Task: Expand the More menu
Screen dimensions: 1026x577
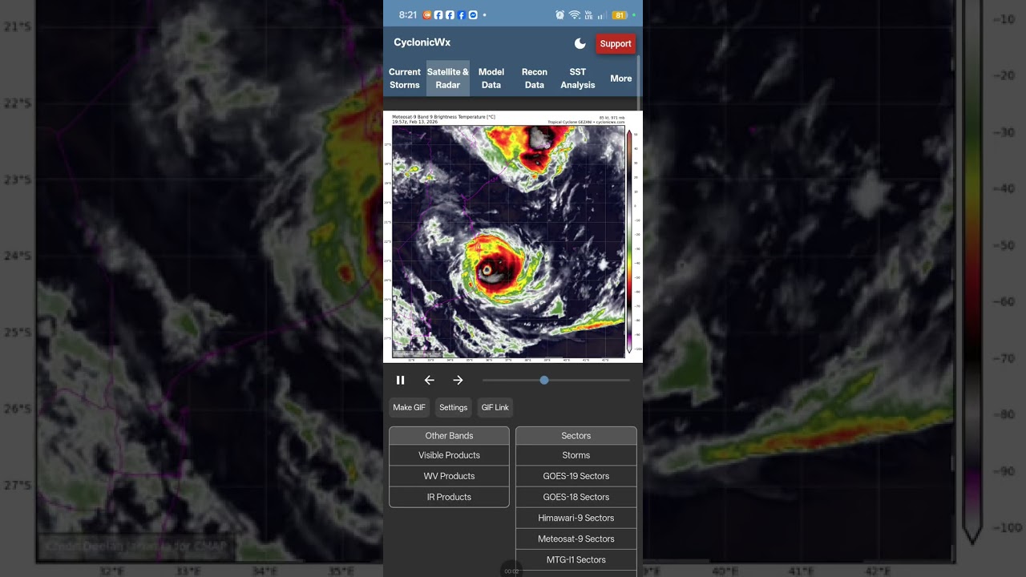Action: tap(621, 79)
